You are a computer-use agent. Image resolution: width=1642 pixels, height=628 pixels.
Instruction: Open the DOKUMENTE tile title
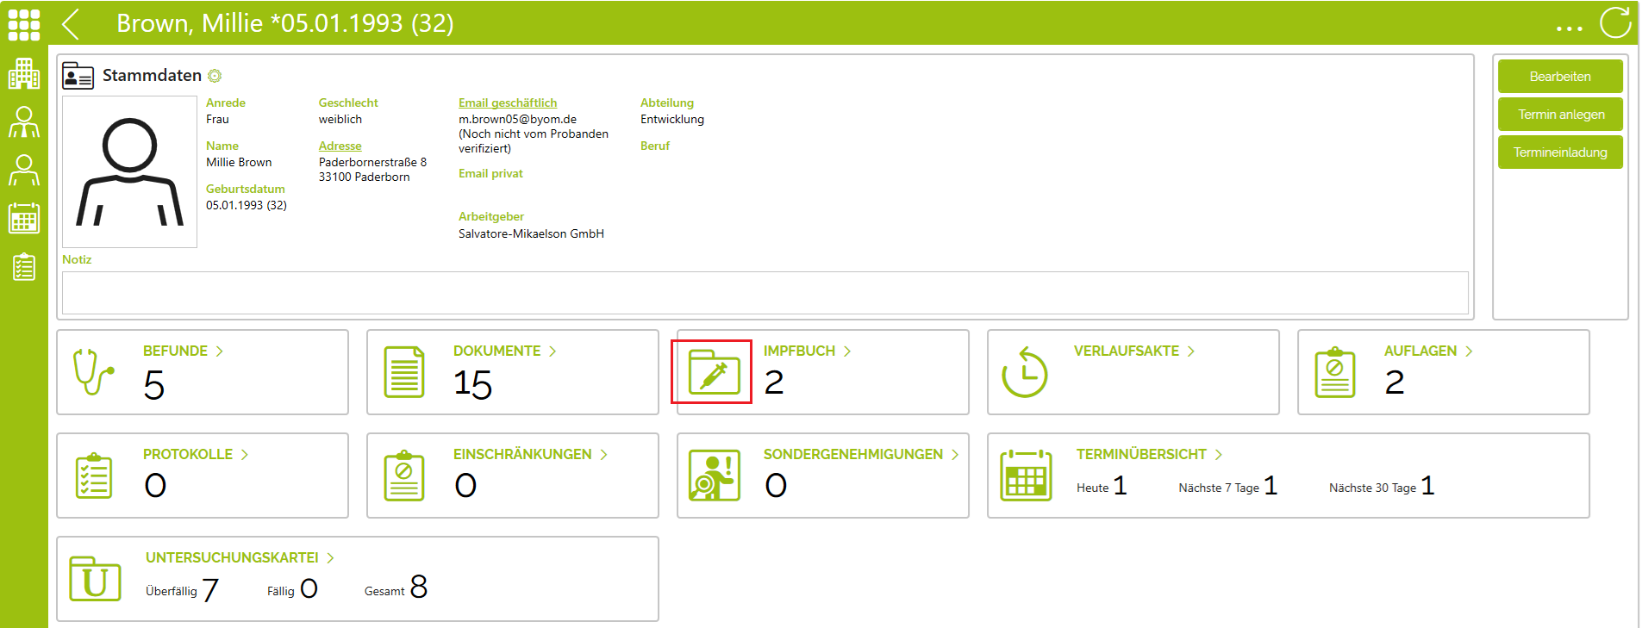(x=497, y=351)
